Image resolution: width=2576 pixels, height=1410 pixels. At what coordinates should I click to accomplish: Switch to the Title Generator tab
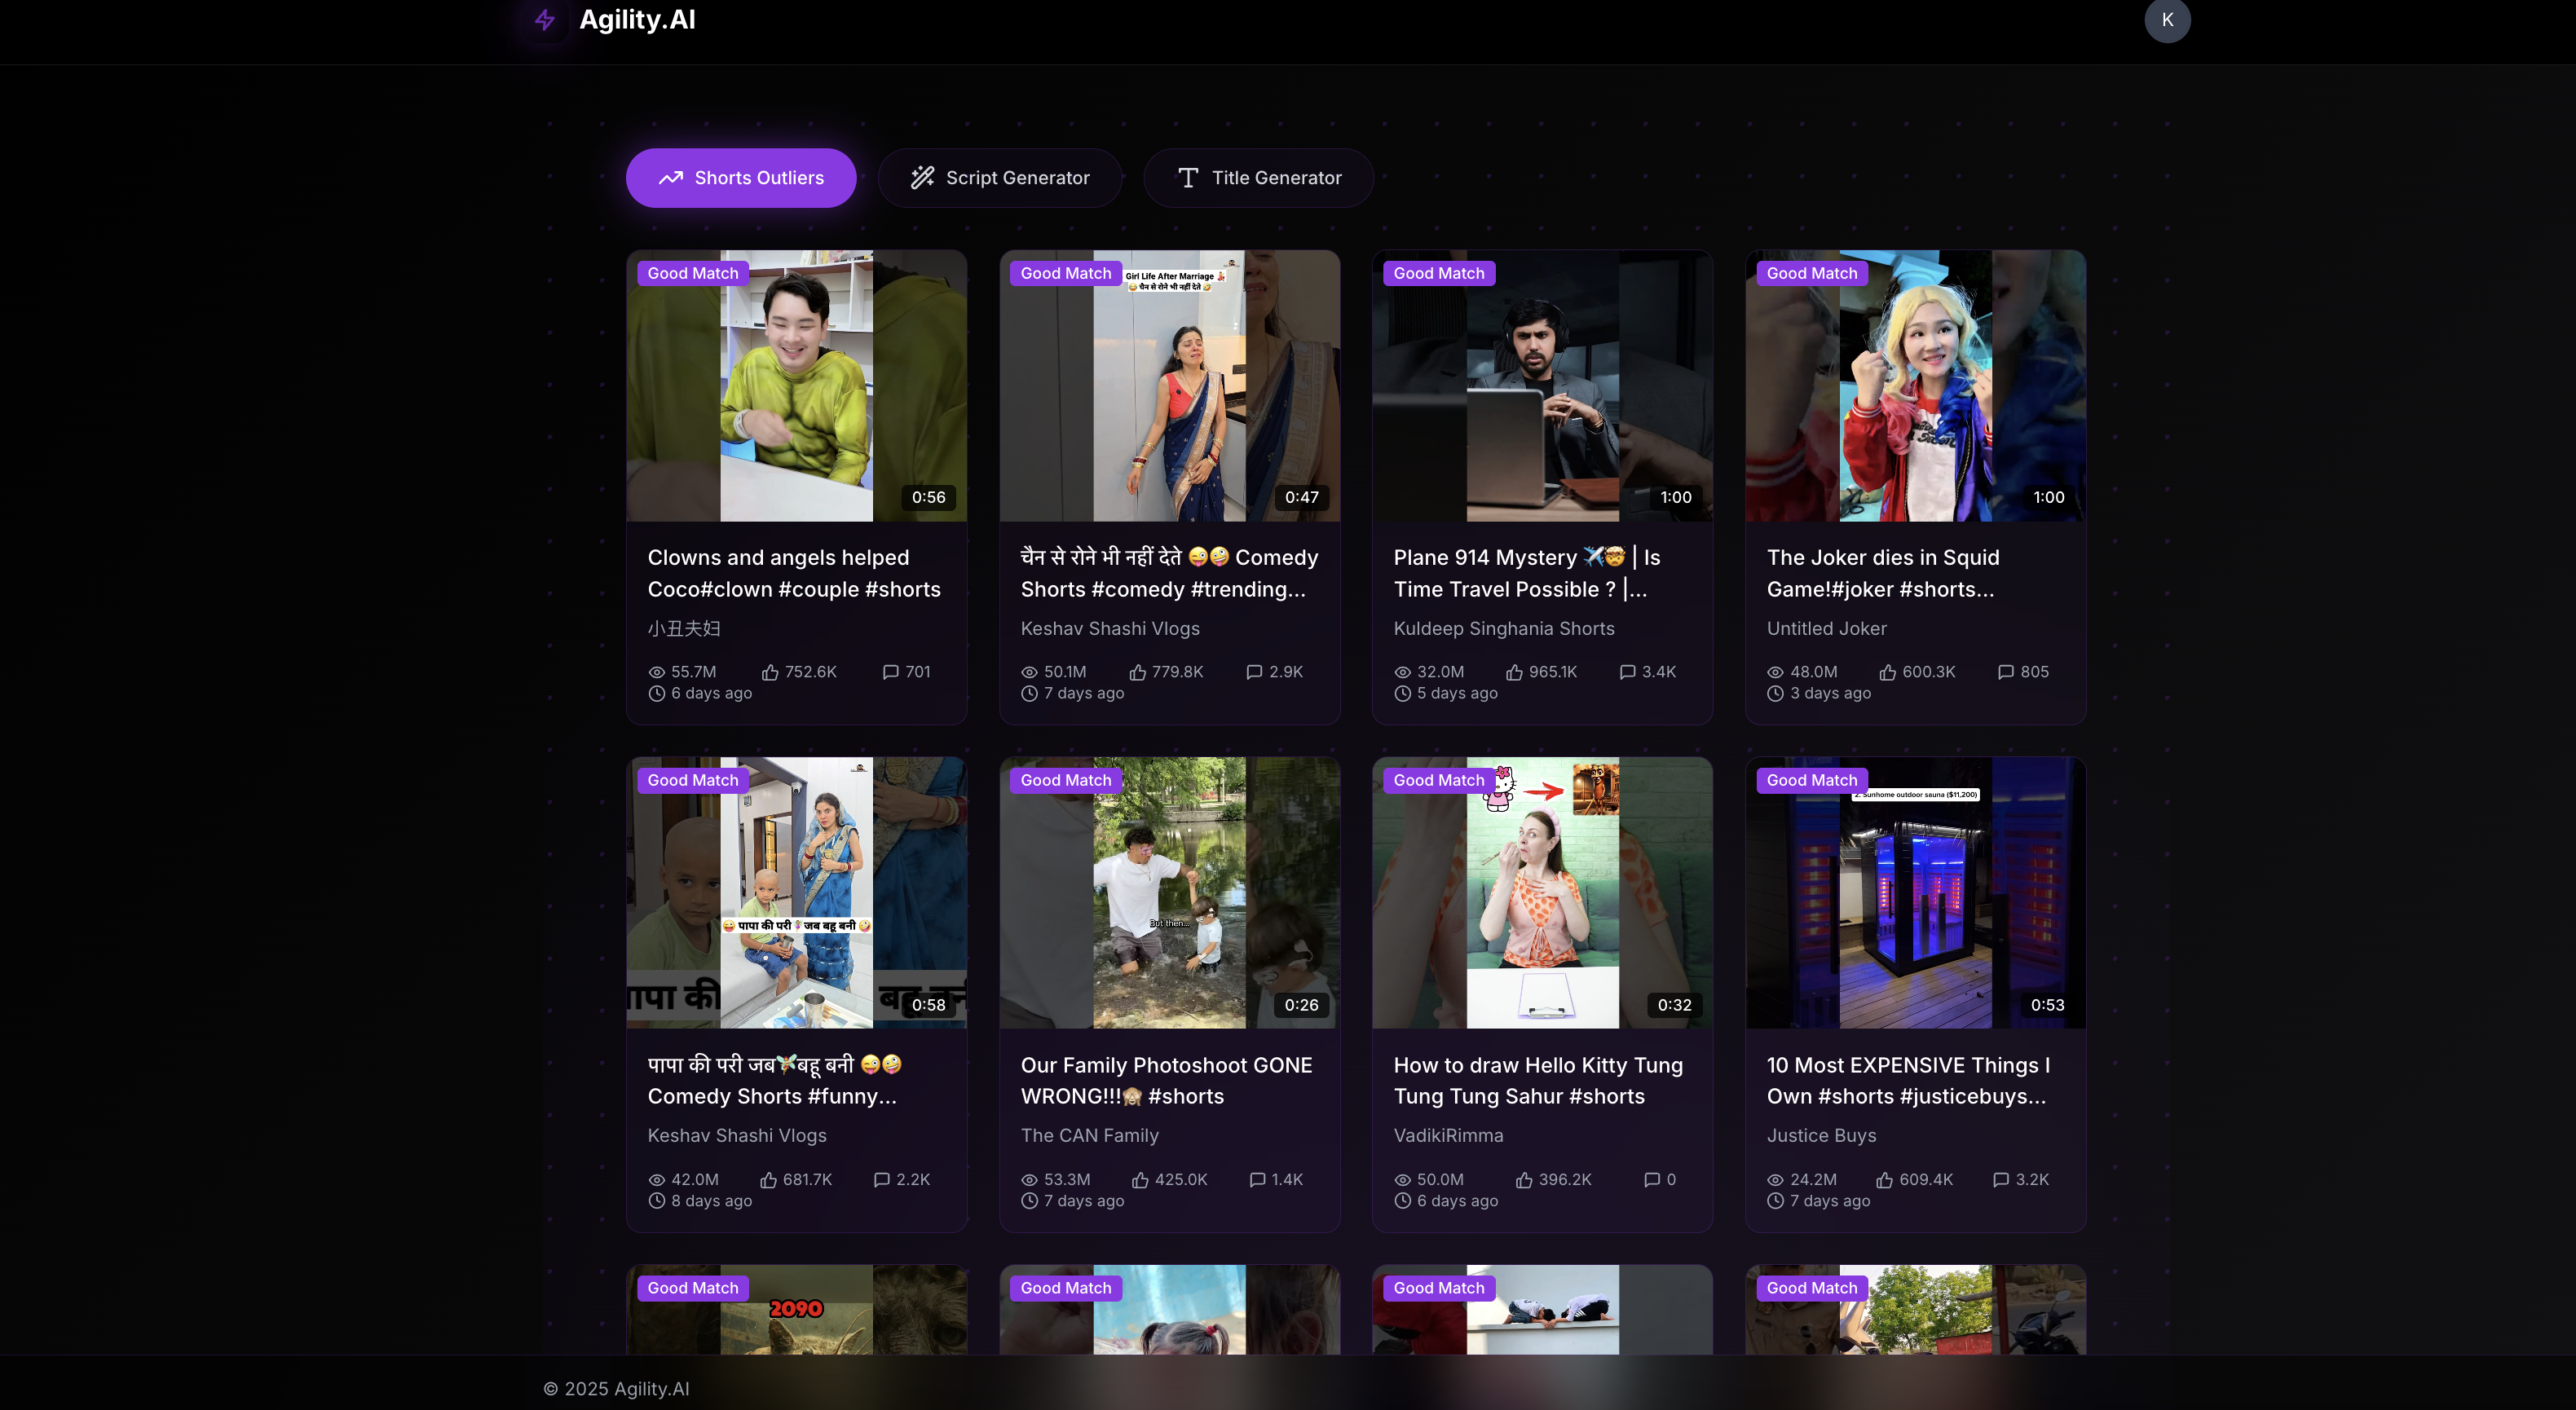[x=1258, y=178]
